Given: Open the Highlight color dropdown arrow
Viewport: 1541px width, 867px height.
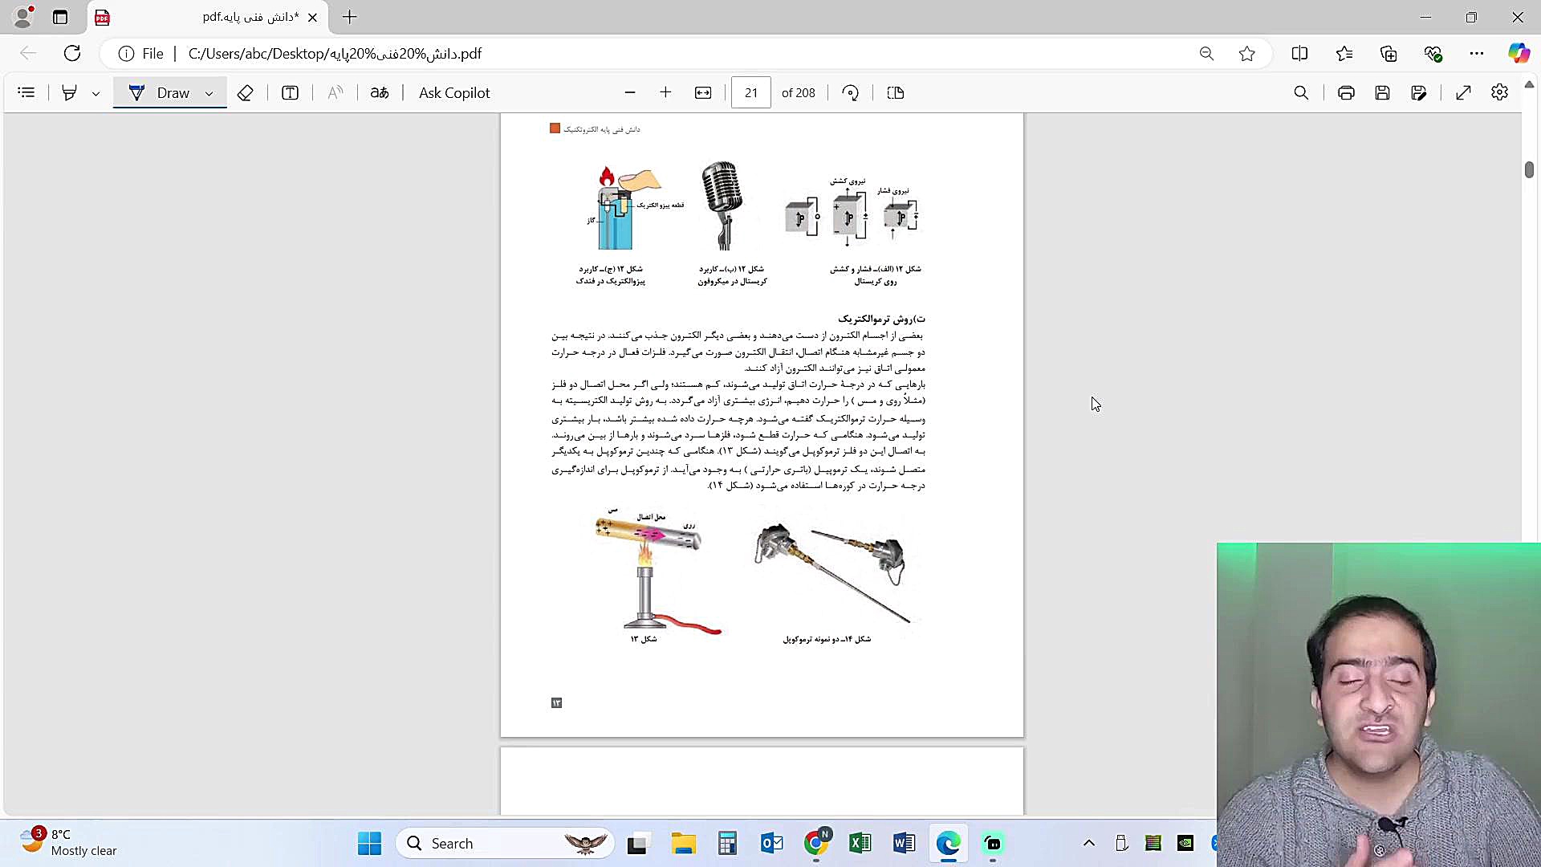Looking at the screenshot, I should tap(96, 93).
